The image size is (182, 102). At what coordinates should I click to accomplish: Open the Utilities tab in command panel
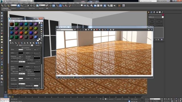tap(162, 12)
